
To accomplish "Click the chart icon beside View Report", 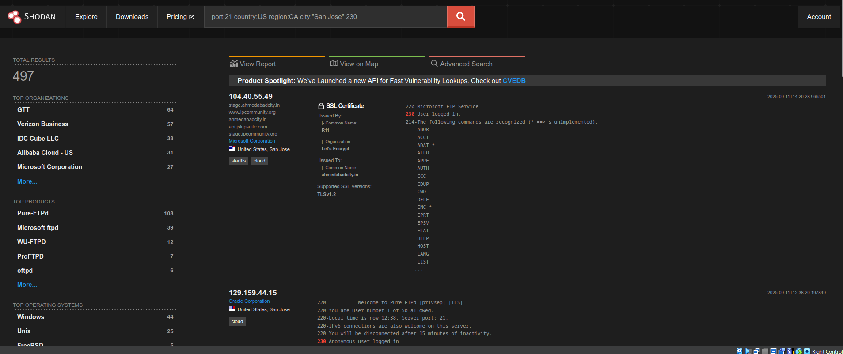I will pos(234,64).
